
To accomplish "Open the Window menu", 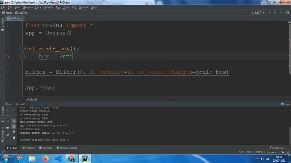I will [84, 7].
